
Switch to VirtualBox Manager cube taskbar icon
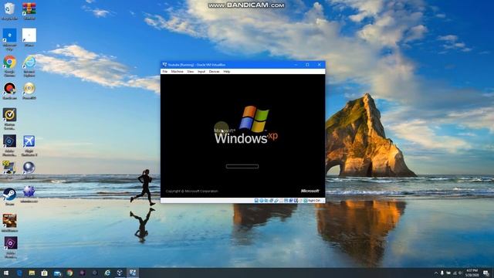point(120,273)
